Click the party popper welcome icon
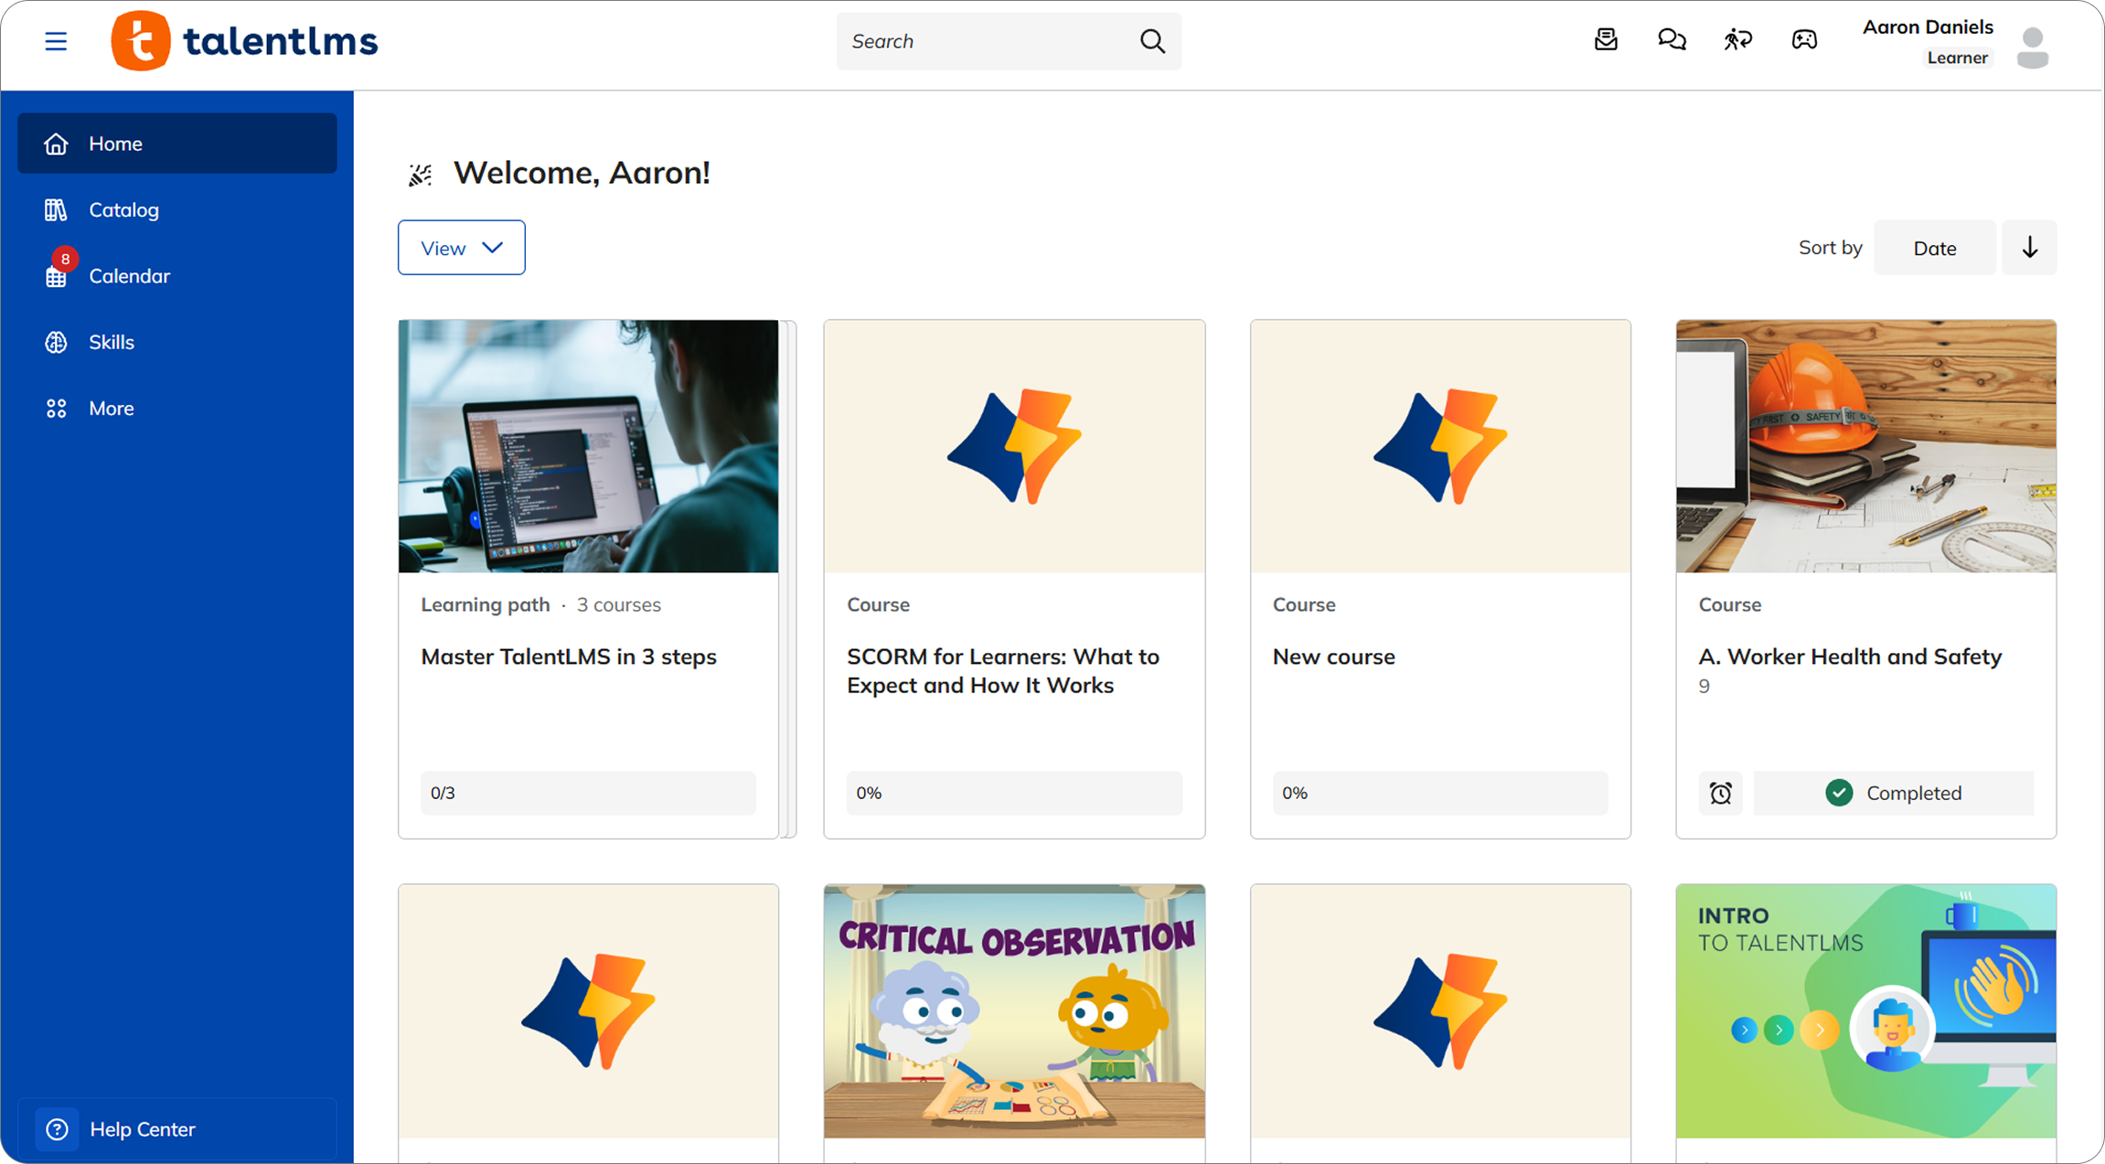This screenshot has width=2105, height=1164. click(420, 174)
